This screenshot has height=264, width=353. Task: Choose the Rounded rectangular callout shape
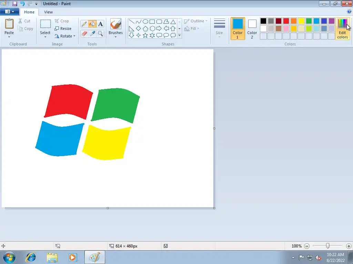point(159,35)
